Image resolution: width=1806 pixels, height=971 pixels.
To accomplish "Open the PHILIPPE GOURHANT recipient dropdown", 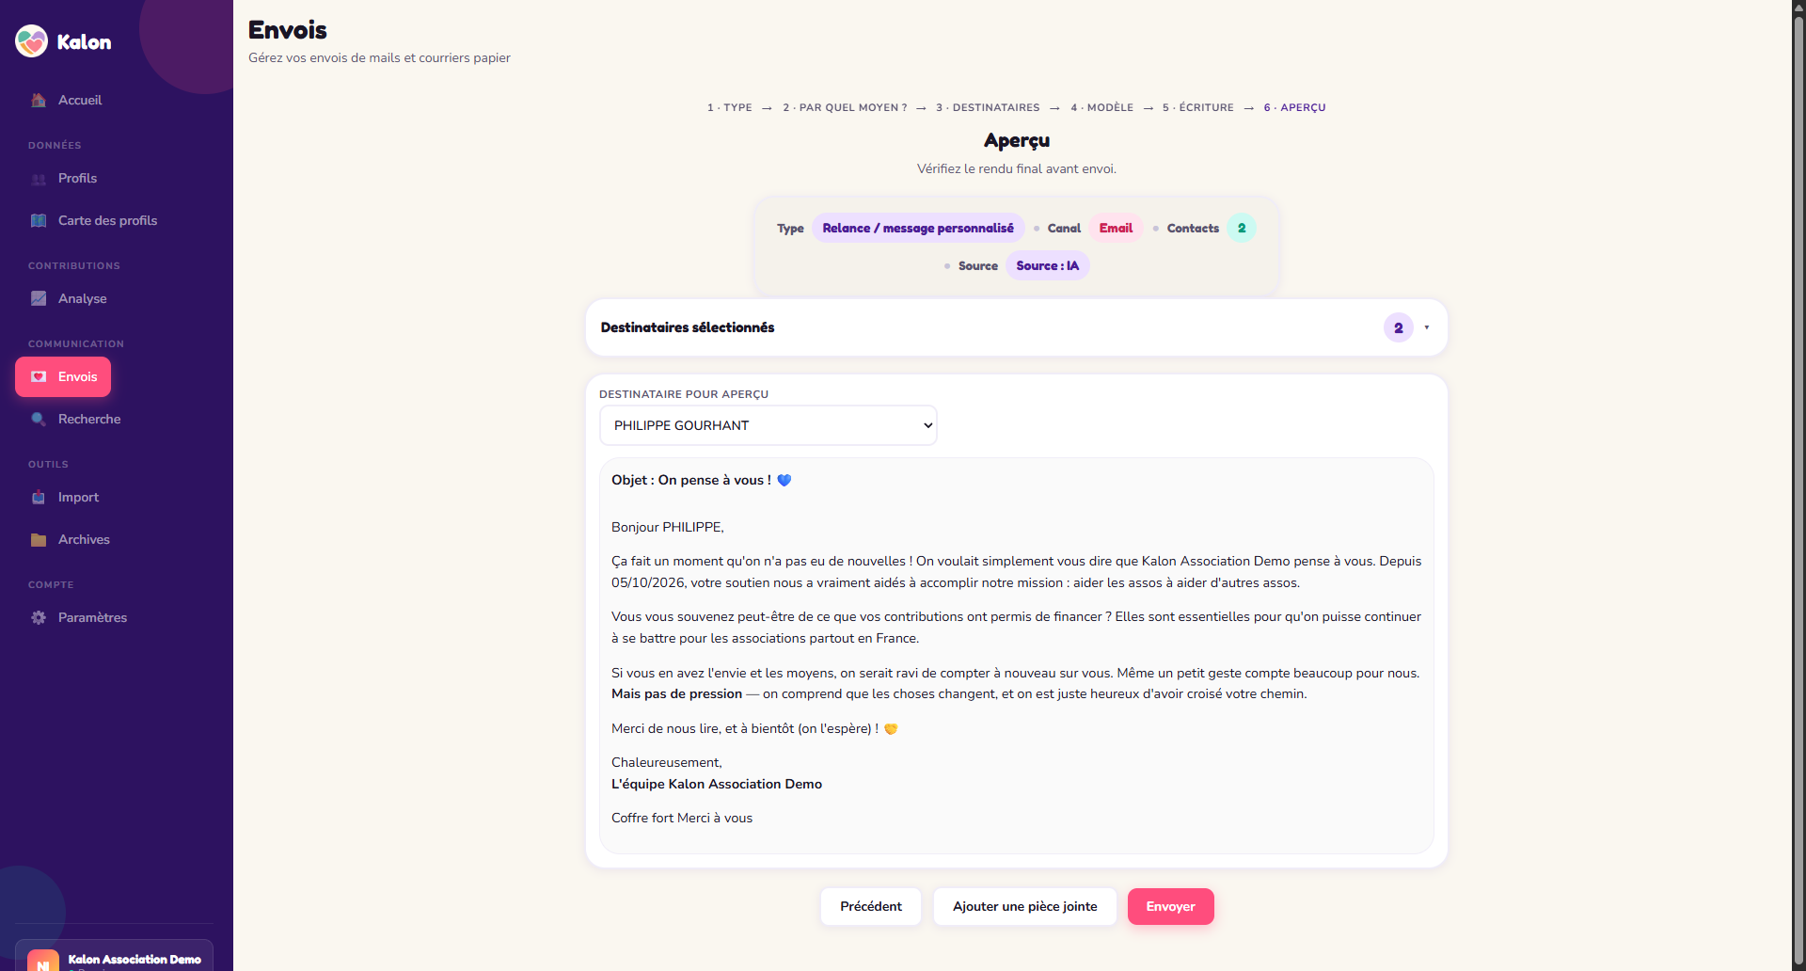I will tap(768, 425).
